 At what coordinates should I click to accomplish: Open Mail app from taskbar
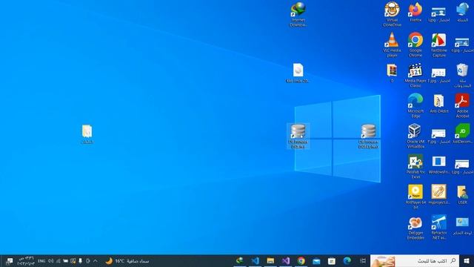[x=316, y=260]
